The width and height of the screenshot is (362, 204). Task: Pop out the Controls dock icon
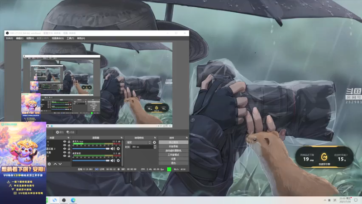click(x=186, y=138)
